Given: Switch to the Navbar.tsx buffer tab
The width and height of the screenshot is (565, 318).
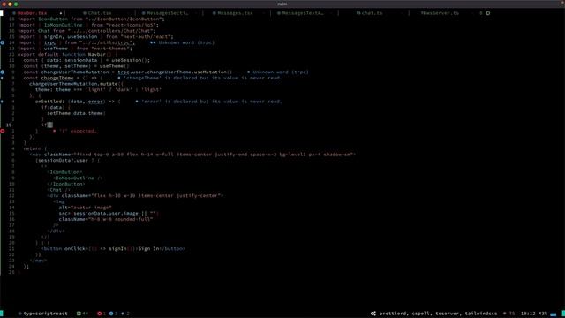Looking at the screenshot, I should click(32, 13).
